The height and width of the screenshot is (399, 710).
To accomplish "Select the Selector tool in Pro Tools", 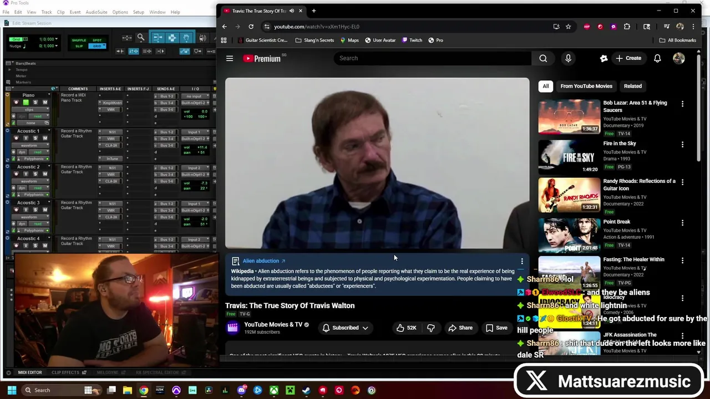I will [172, 38].
